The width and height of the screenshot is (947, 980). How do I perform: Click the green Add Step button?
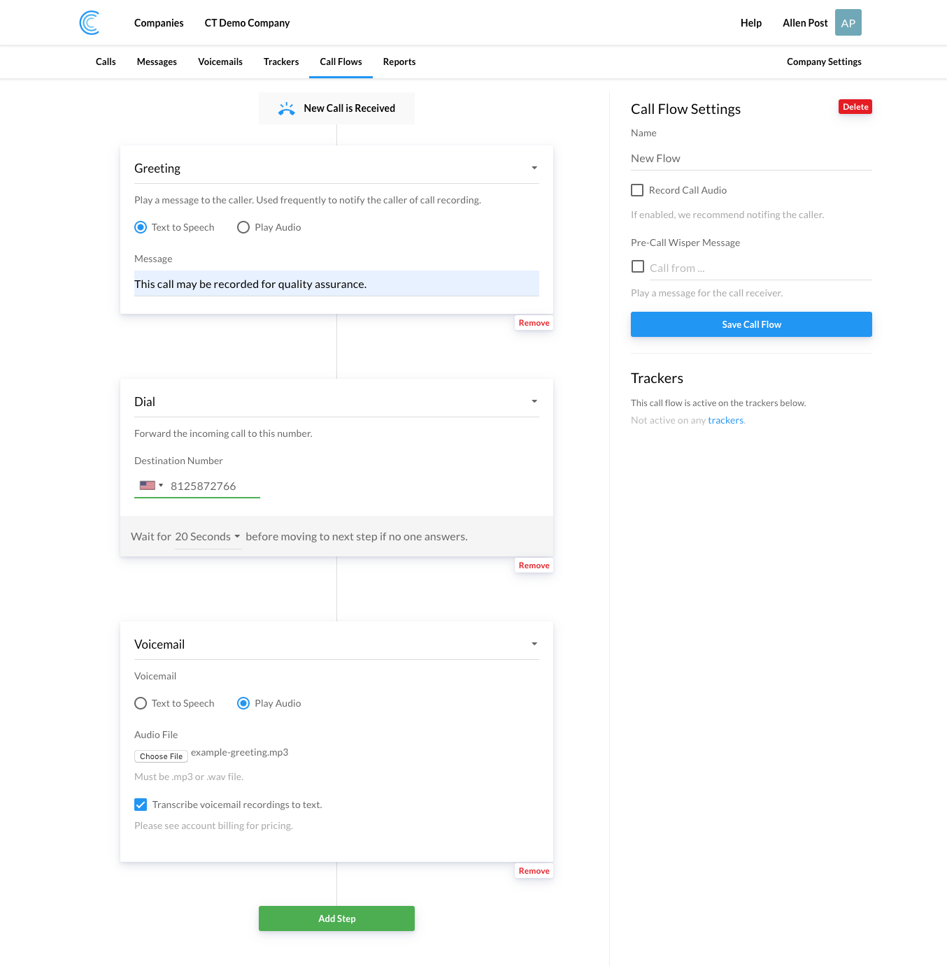coord(336,918)
